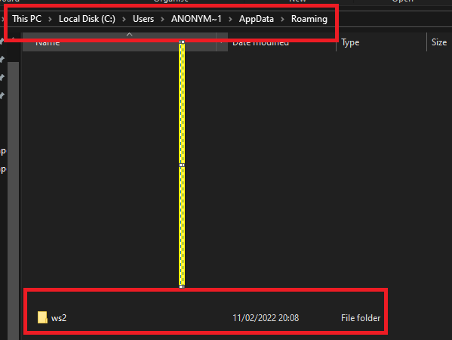452x340 pixels.
Task: Click the date 11/02/2022 20:08
Action: [266, 318]
